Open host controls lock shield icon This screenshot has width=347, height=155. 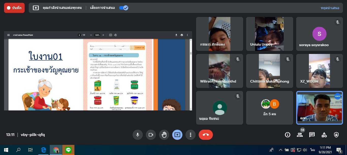tap(336, 135)
